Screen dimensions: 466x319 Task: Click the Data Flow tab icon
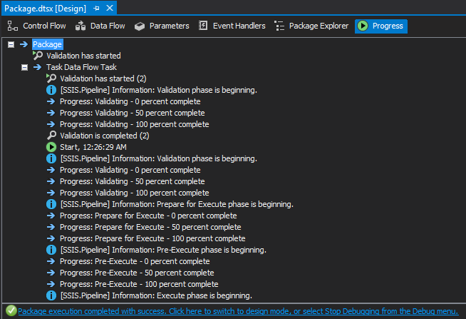[81, 26]
